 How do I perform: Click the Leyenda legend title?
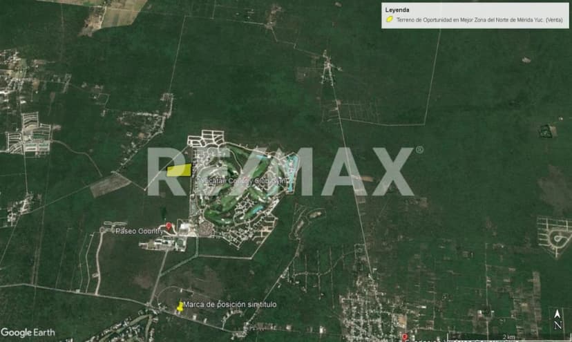pos(397,10)
